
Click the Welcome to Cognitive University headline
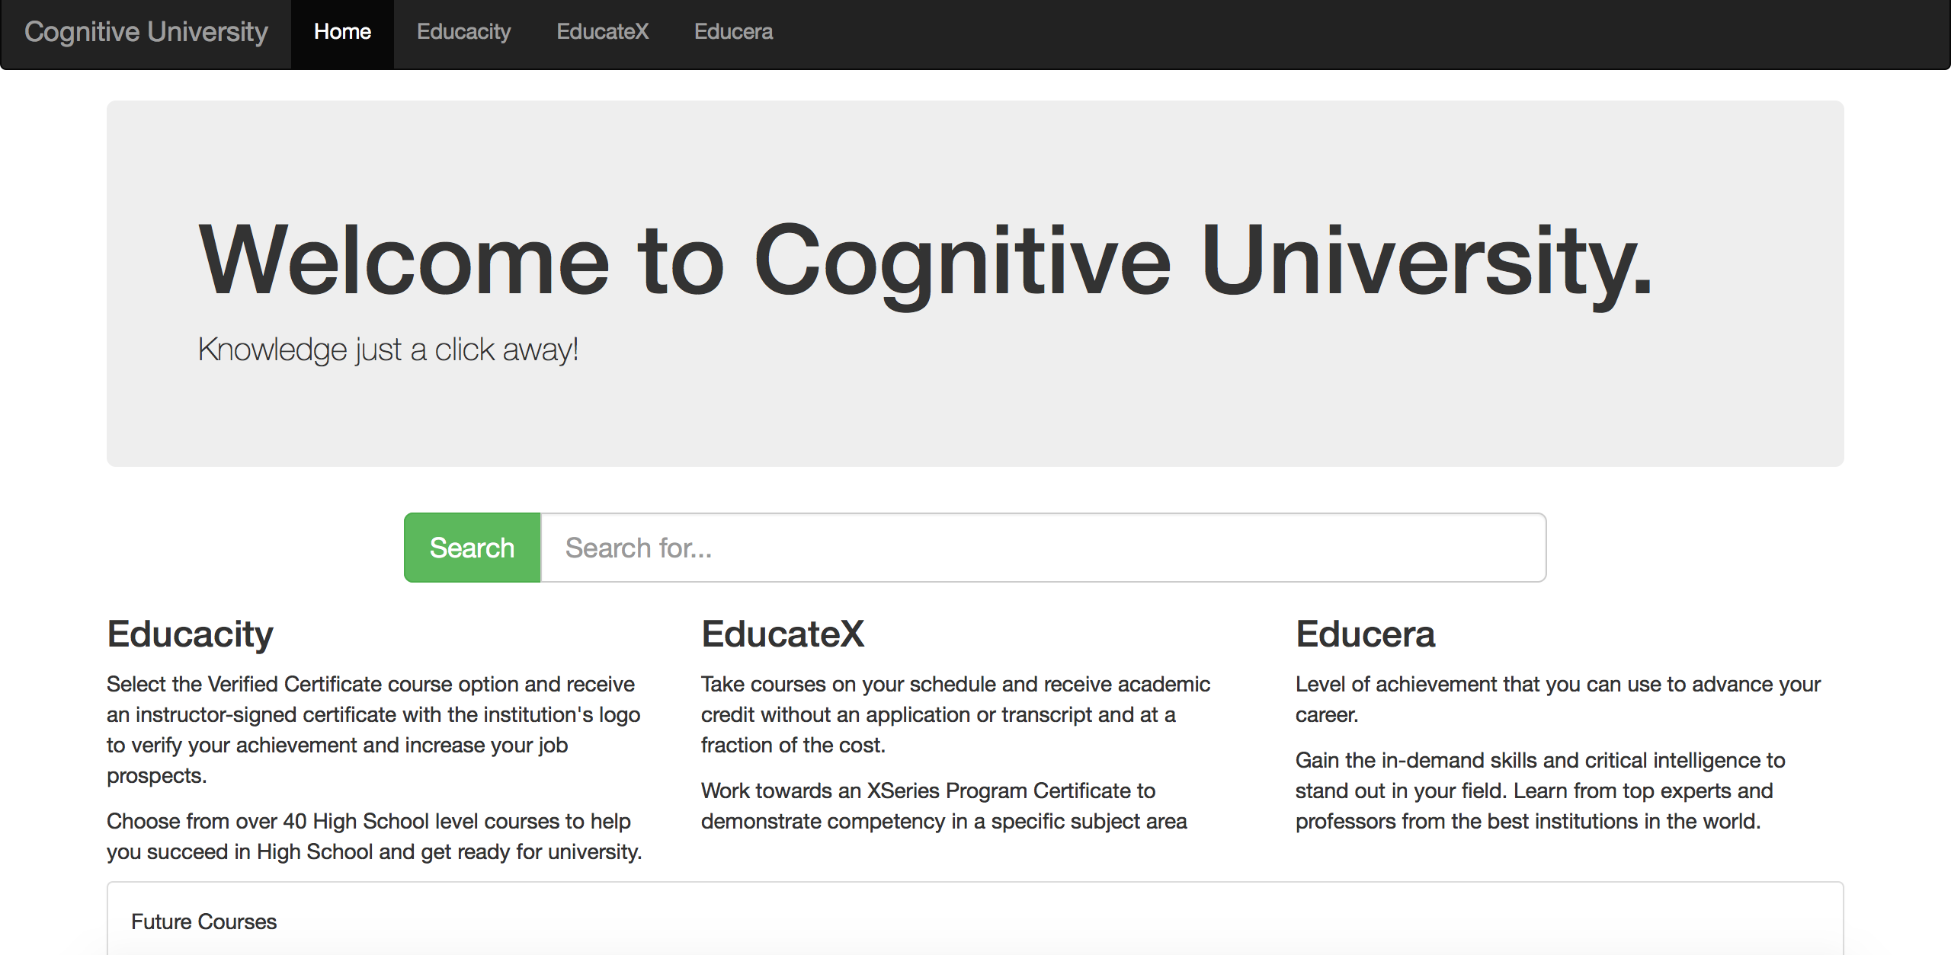coord(924,260)
